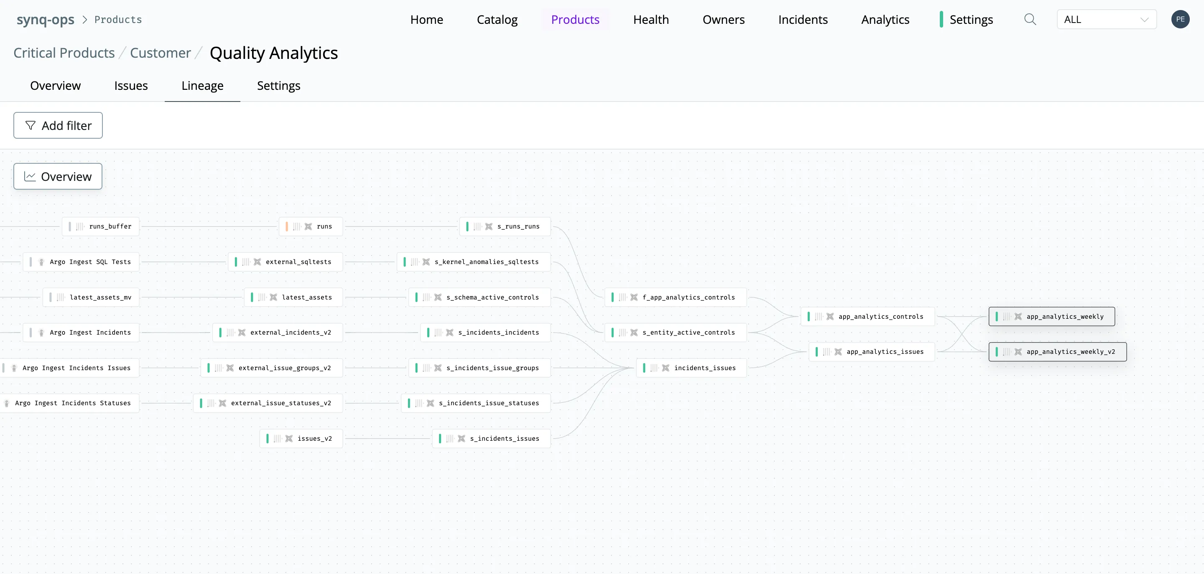Click the synq-ops logo
Image resolution: width=1204 pixels, height=574 pixels.
pyautogui.click(x=45, y=19)
